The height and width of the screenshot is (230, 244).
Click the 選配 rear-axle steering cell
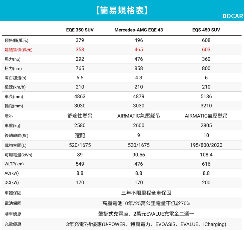tap(80, 135)
